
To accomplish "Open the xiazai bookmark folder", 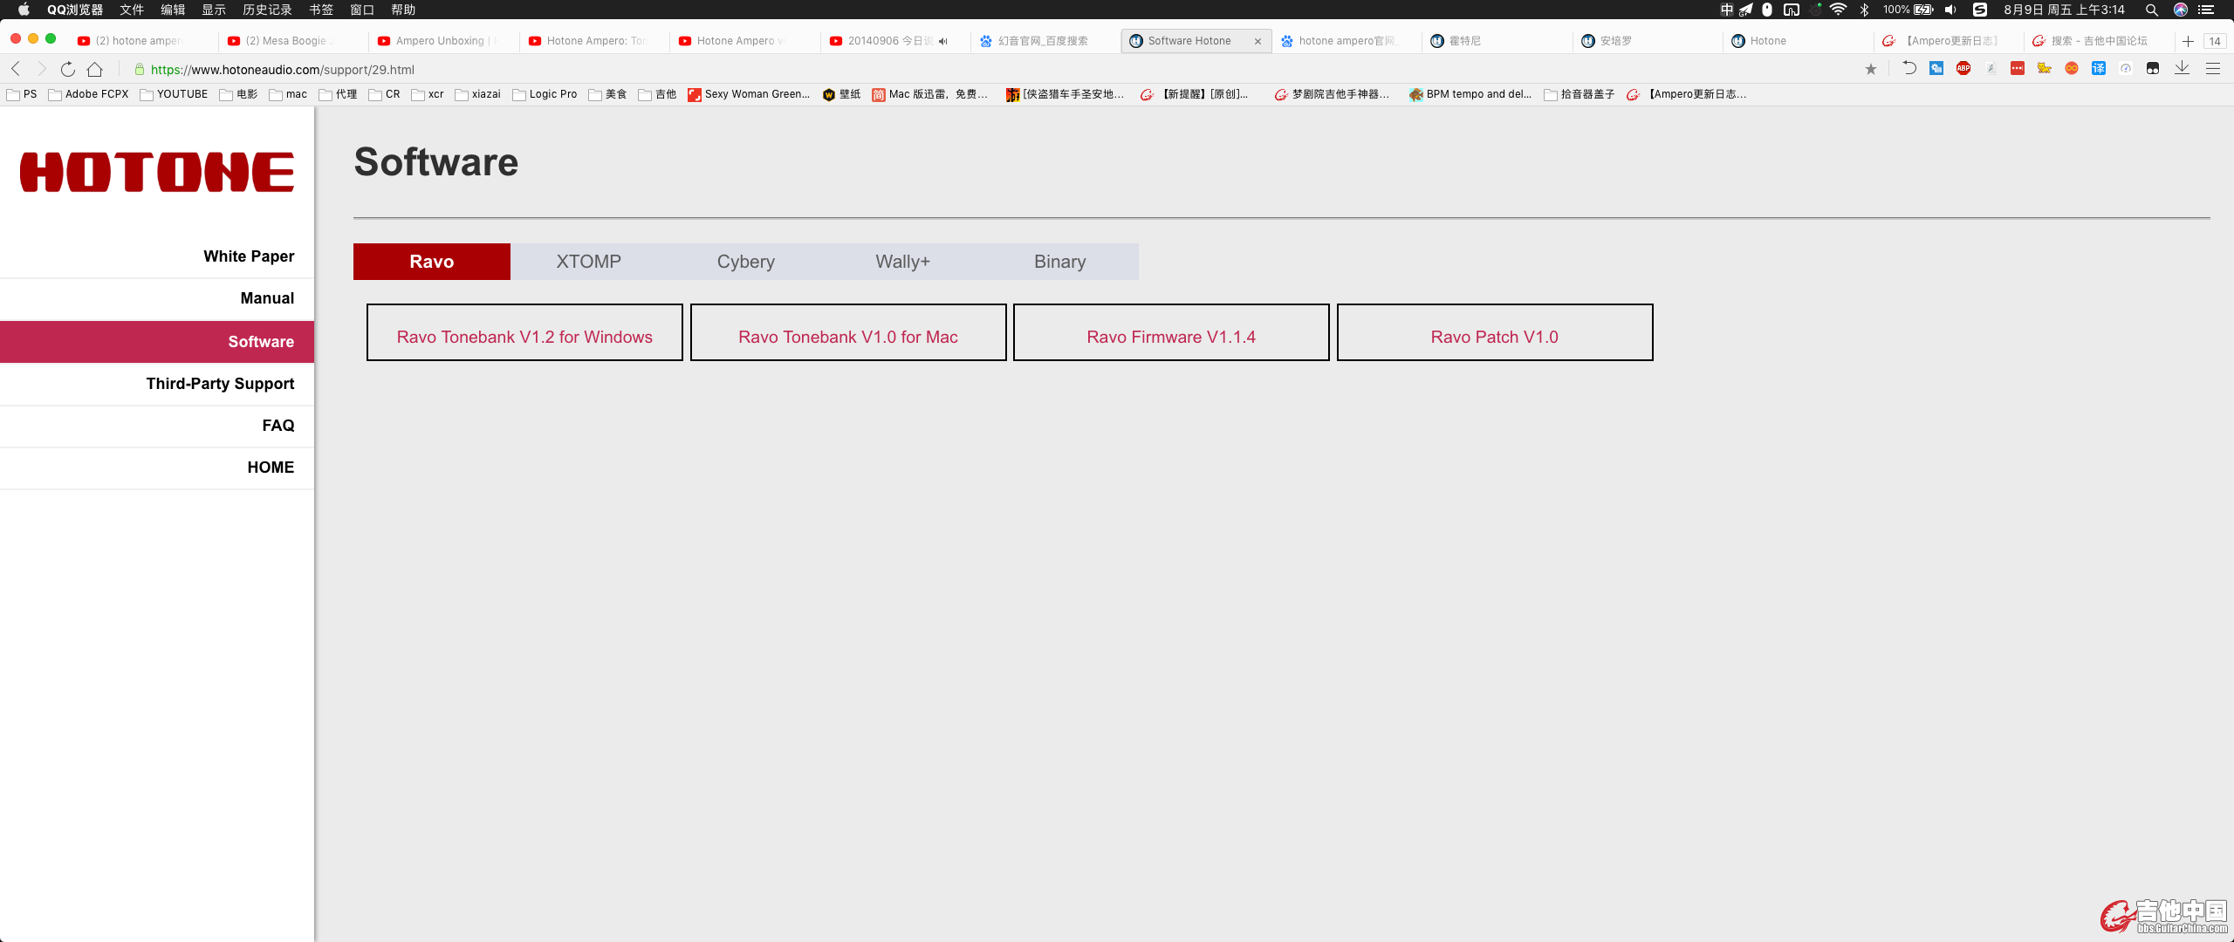I will point(477,94).
